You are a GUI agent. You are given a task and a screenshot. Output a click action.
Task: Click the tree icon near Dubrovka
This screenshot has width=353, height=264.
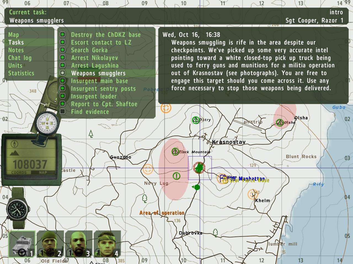tap(216, 233)
